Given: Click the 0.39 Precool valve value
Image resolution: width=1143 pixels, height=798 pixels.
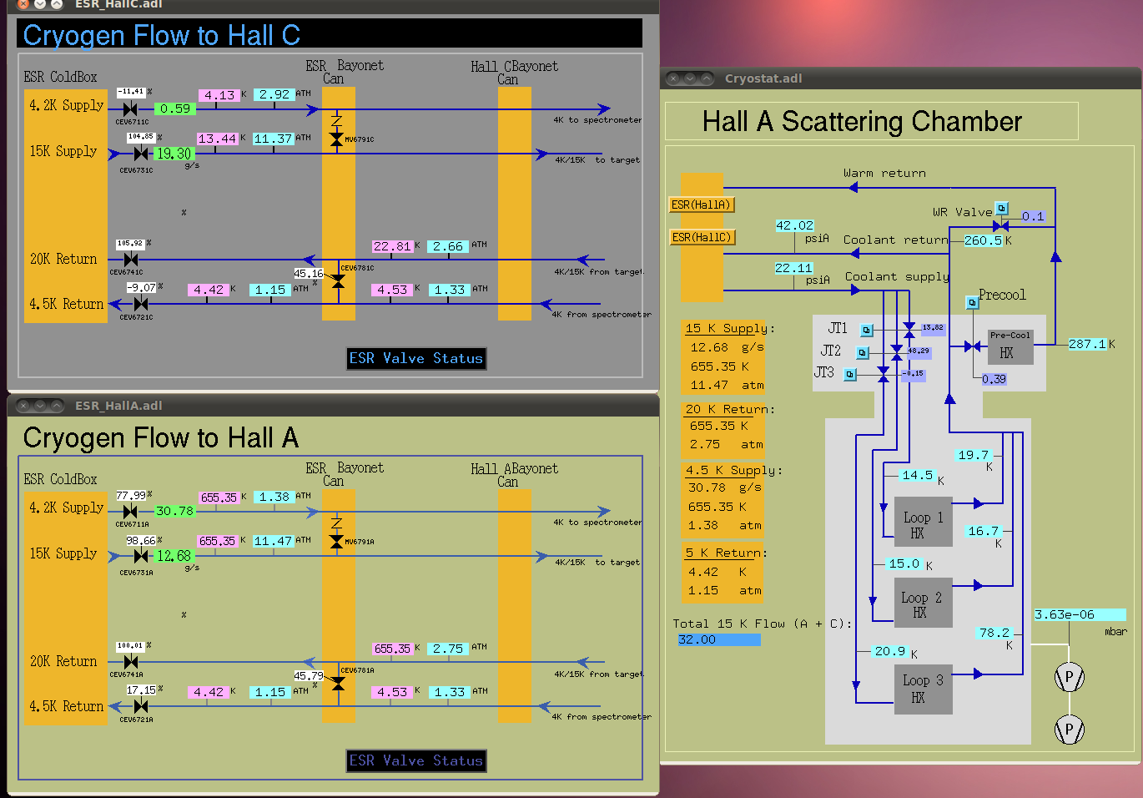Looking at the screenshot, I should point(994,379).
